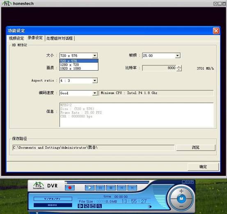The width and height of the screenshot is (227, 214).
Task: Click the red Record button in DVR panel
Action: (70, 188)
